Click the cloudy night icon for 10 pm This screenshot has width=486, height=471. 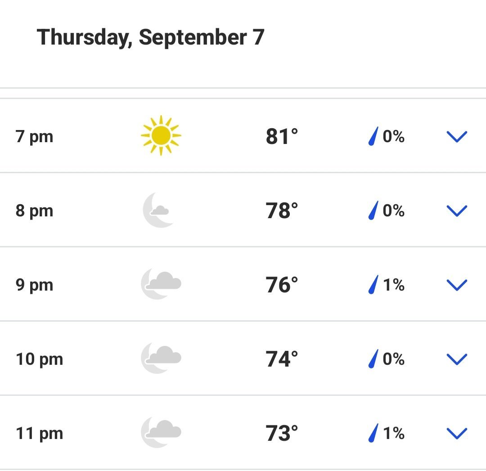(x=161, y=358)
